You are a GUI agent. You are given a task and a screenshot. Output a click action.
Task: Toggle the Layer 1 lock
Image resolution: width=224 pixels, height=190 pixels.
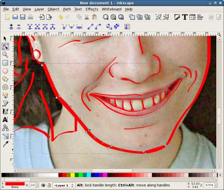click(x=49, y=185)
